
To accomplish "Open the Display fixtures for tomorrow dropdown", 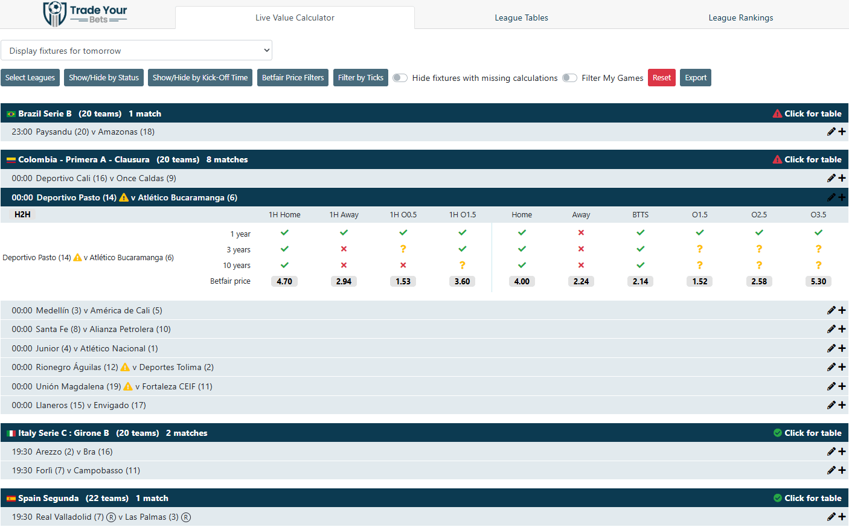I will coord(136,50).
